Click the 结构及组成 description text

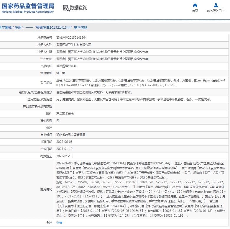(x=94, y=92)
